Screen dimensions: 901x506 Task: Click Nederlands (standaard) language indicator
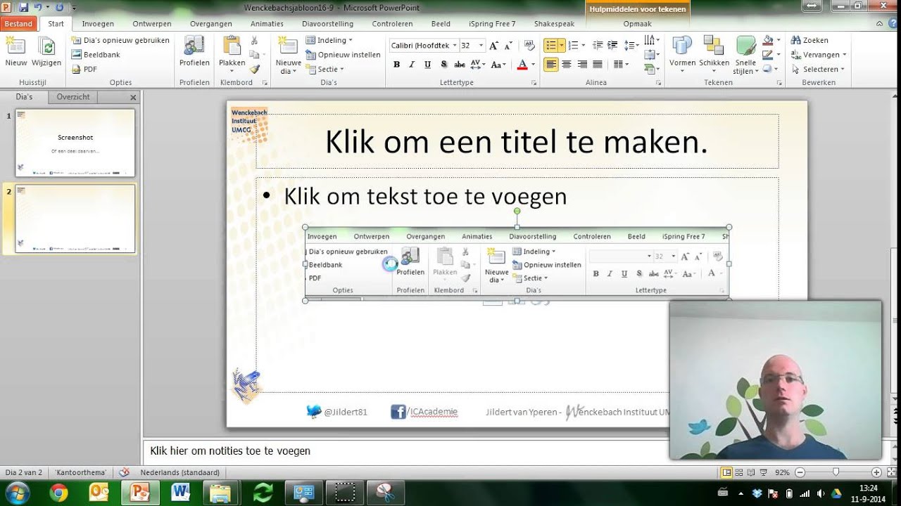(179, 472)
